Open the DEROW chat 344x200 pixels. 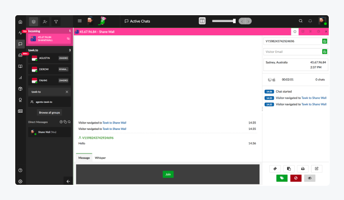pyautogui.click(x=49, y=70)
